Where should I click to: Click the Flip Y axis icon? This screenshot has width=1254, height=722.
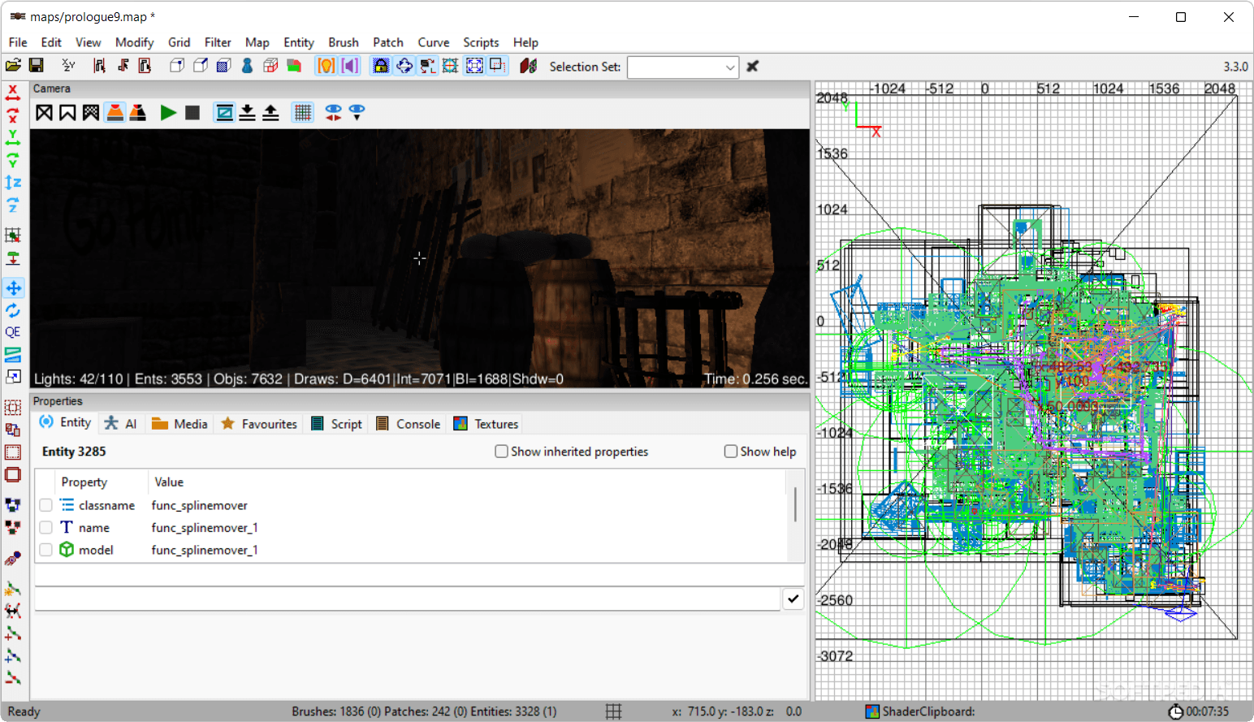pyautogui.click(x=13, y=137)
